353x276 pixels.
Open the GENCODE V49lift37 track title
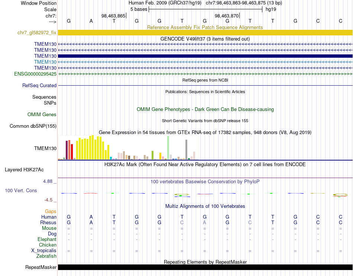[205, 39]
